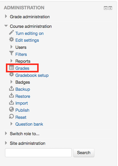The width and height of the screenshot is (118, 166).
Task: Click the gear icon beside Gradebook setup
Action: 12,74
